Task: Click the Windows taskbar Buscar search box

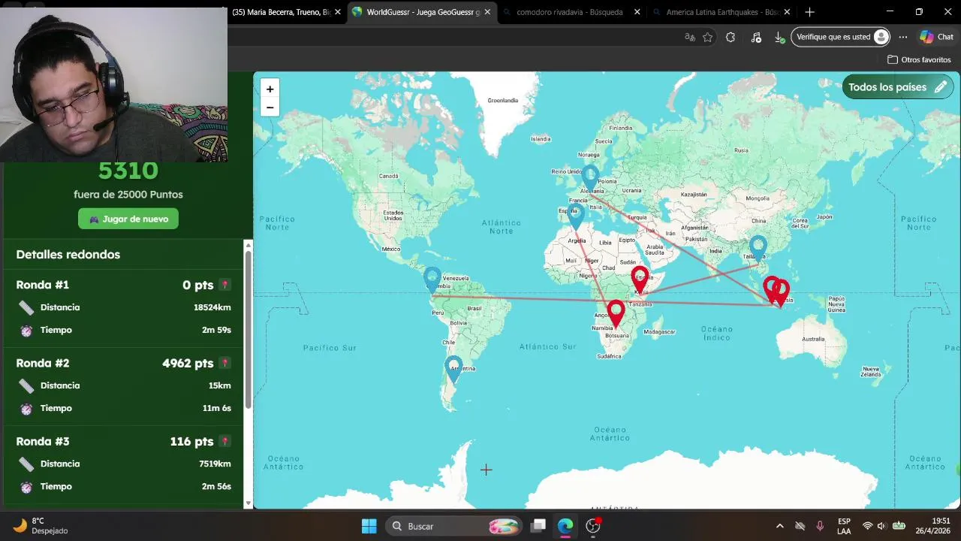Action: tap(454, 526)
